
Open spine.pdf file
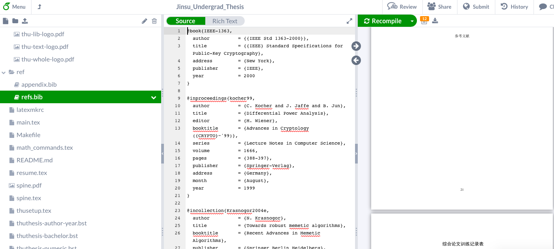(x=29, y=186)
